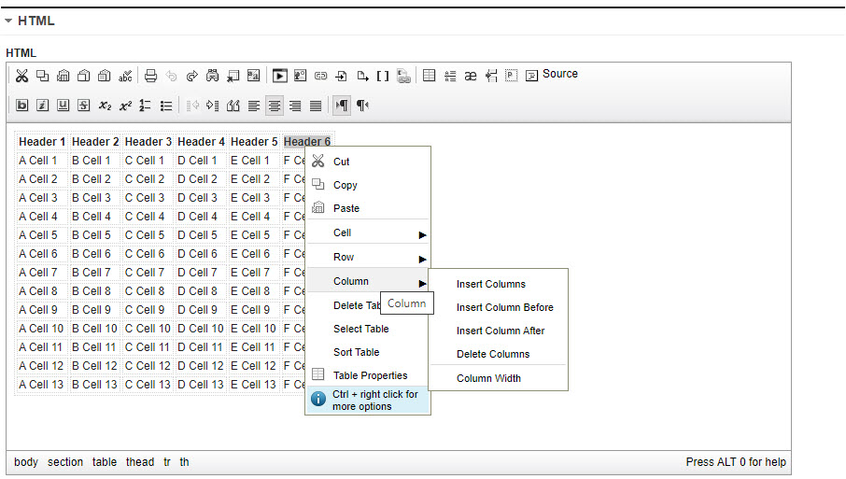Click the Superscript x² icon
This screenshot has width=846, height=479.
point(125,106)
